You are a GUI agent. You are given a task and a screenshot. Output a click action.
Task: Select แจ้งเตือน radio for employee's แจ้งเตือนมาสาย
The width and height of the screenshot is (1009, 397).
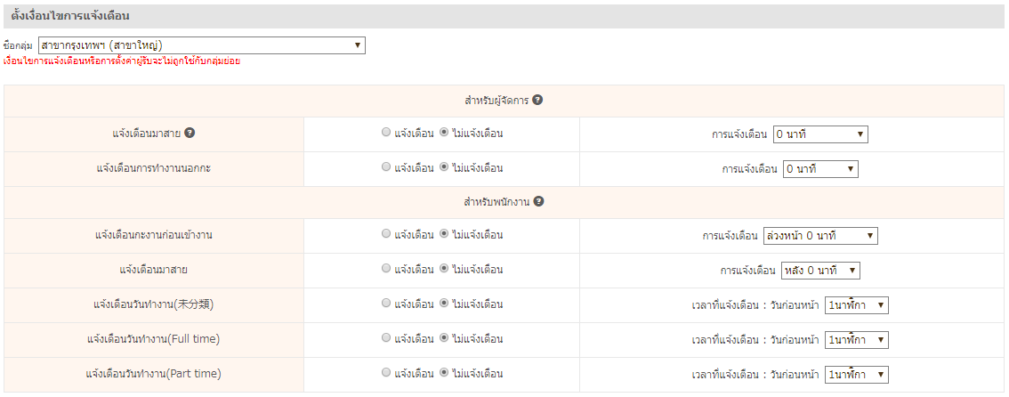click(x=386, y=269)
